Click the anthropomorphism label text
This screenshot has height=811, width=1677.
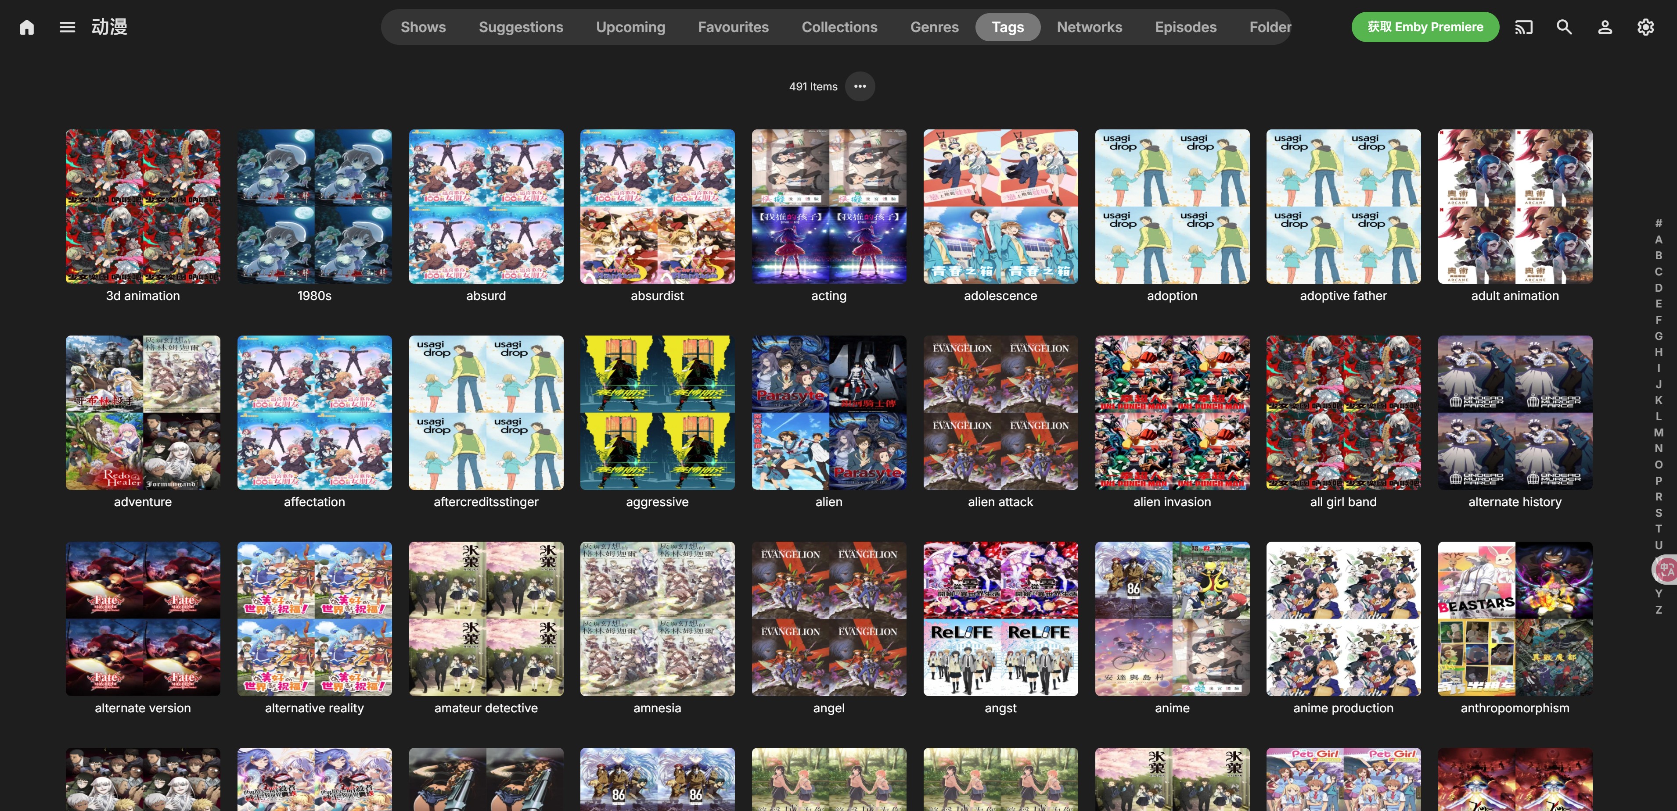coord(1515,708)
